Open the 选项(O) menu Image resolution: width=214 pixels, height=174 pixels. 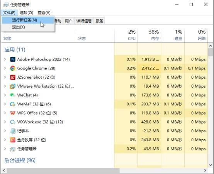26,13
